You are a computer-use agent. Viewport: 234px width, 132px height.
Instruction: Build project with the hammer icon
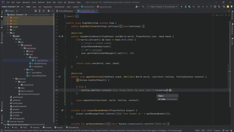[x=143, y=7]
